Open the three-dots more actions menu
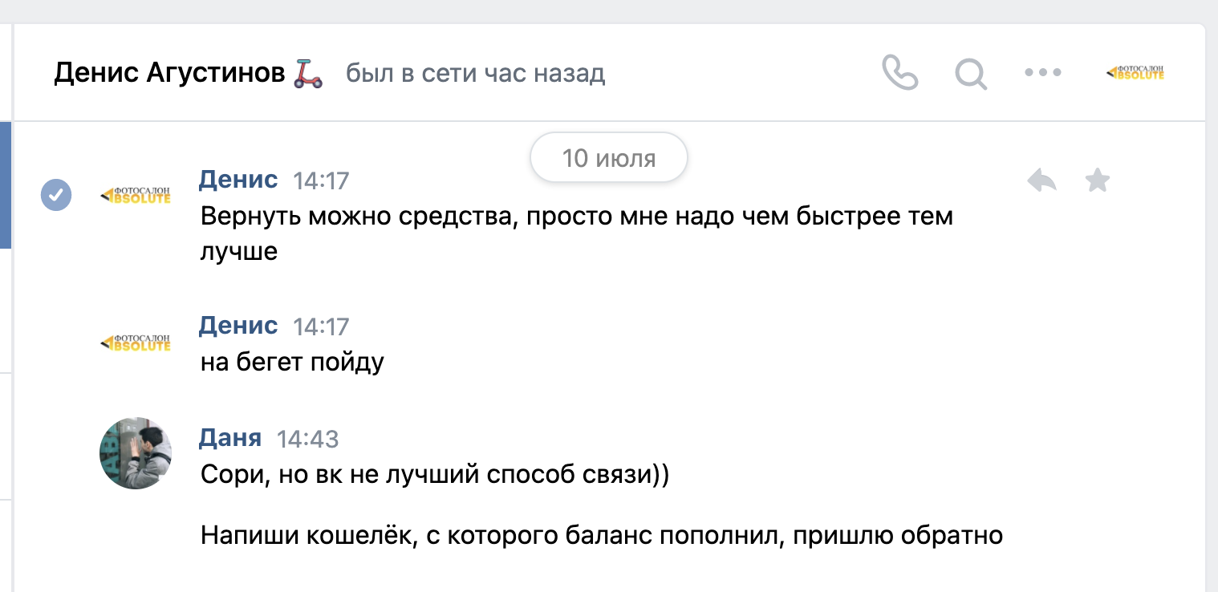 (1043, 73)
